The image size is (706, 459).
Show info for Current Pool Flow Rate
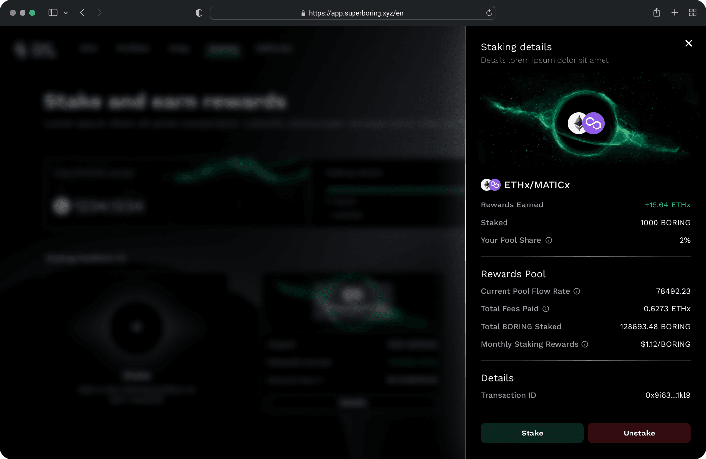point(577,291)
